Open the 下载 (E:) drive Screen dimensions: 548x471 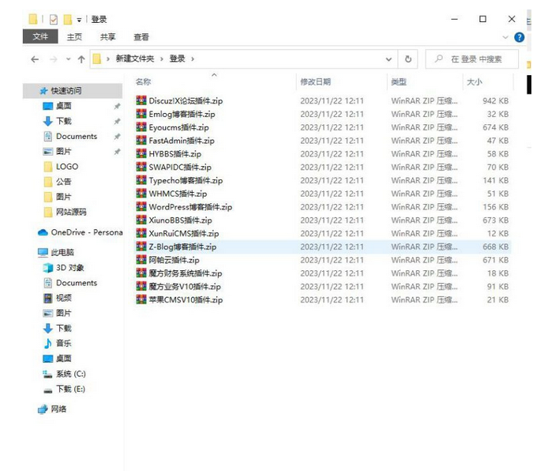[70, 389]
